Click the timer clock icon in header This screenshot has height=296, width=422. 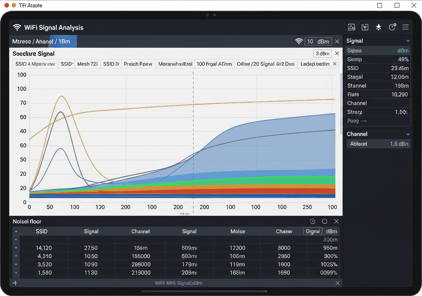tap(392, 27)
